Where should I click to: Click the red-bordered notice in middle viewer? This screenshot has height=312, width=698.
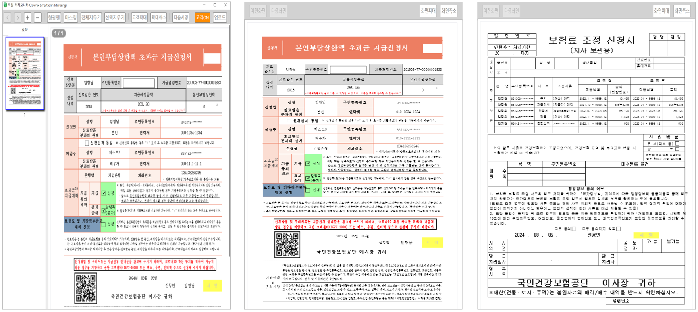point(355,224)
